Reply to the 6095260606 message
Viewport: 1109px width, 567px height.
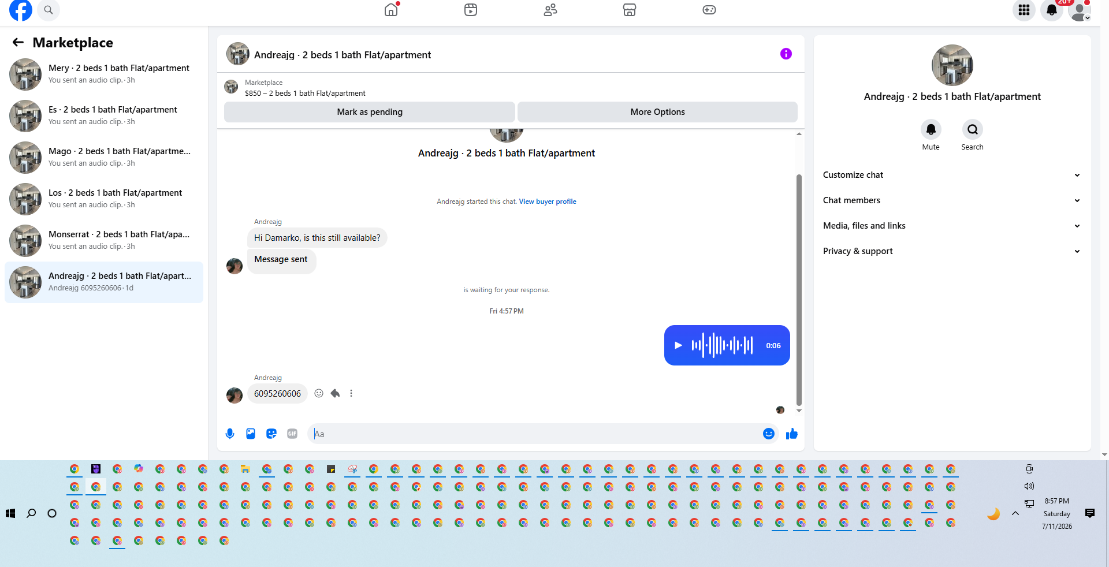pos(335,393)
